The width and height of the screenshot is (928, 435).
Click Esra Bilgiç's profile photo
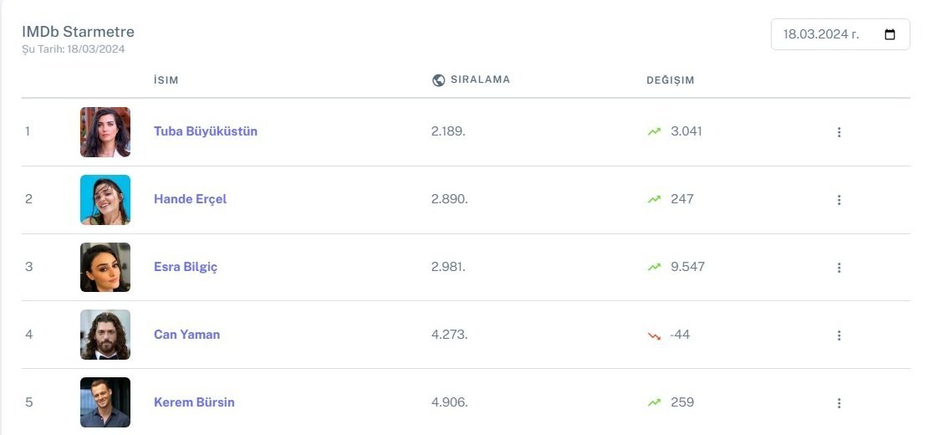tap(105, 268)
